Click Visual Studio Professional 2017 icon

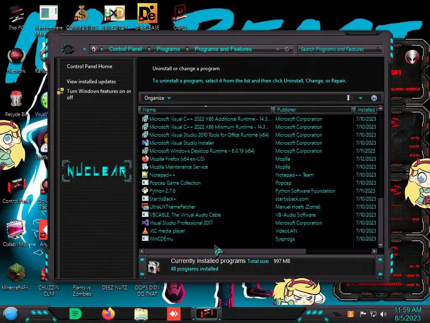tap(145, 223)
